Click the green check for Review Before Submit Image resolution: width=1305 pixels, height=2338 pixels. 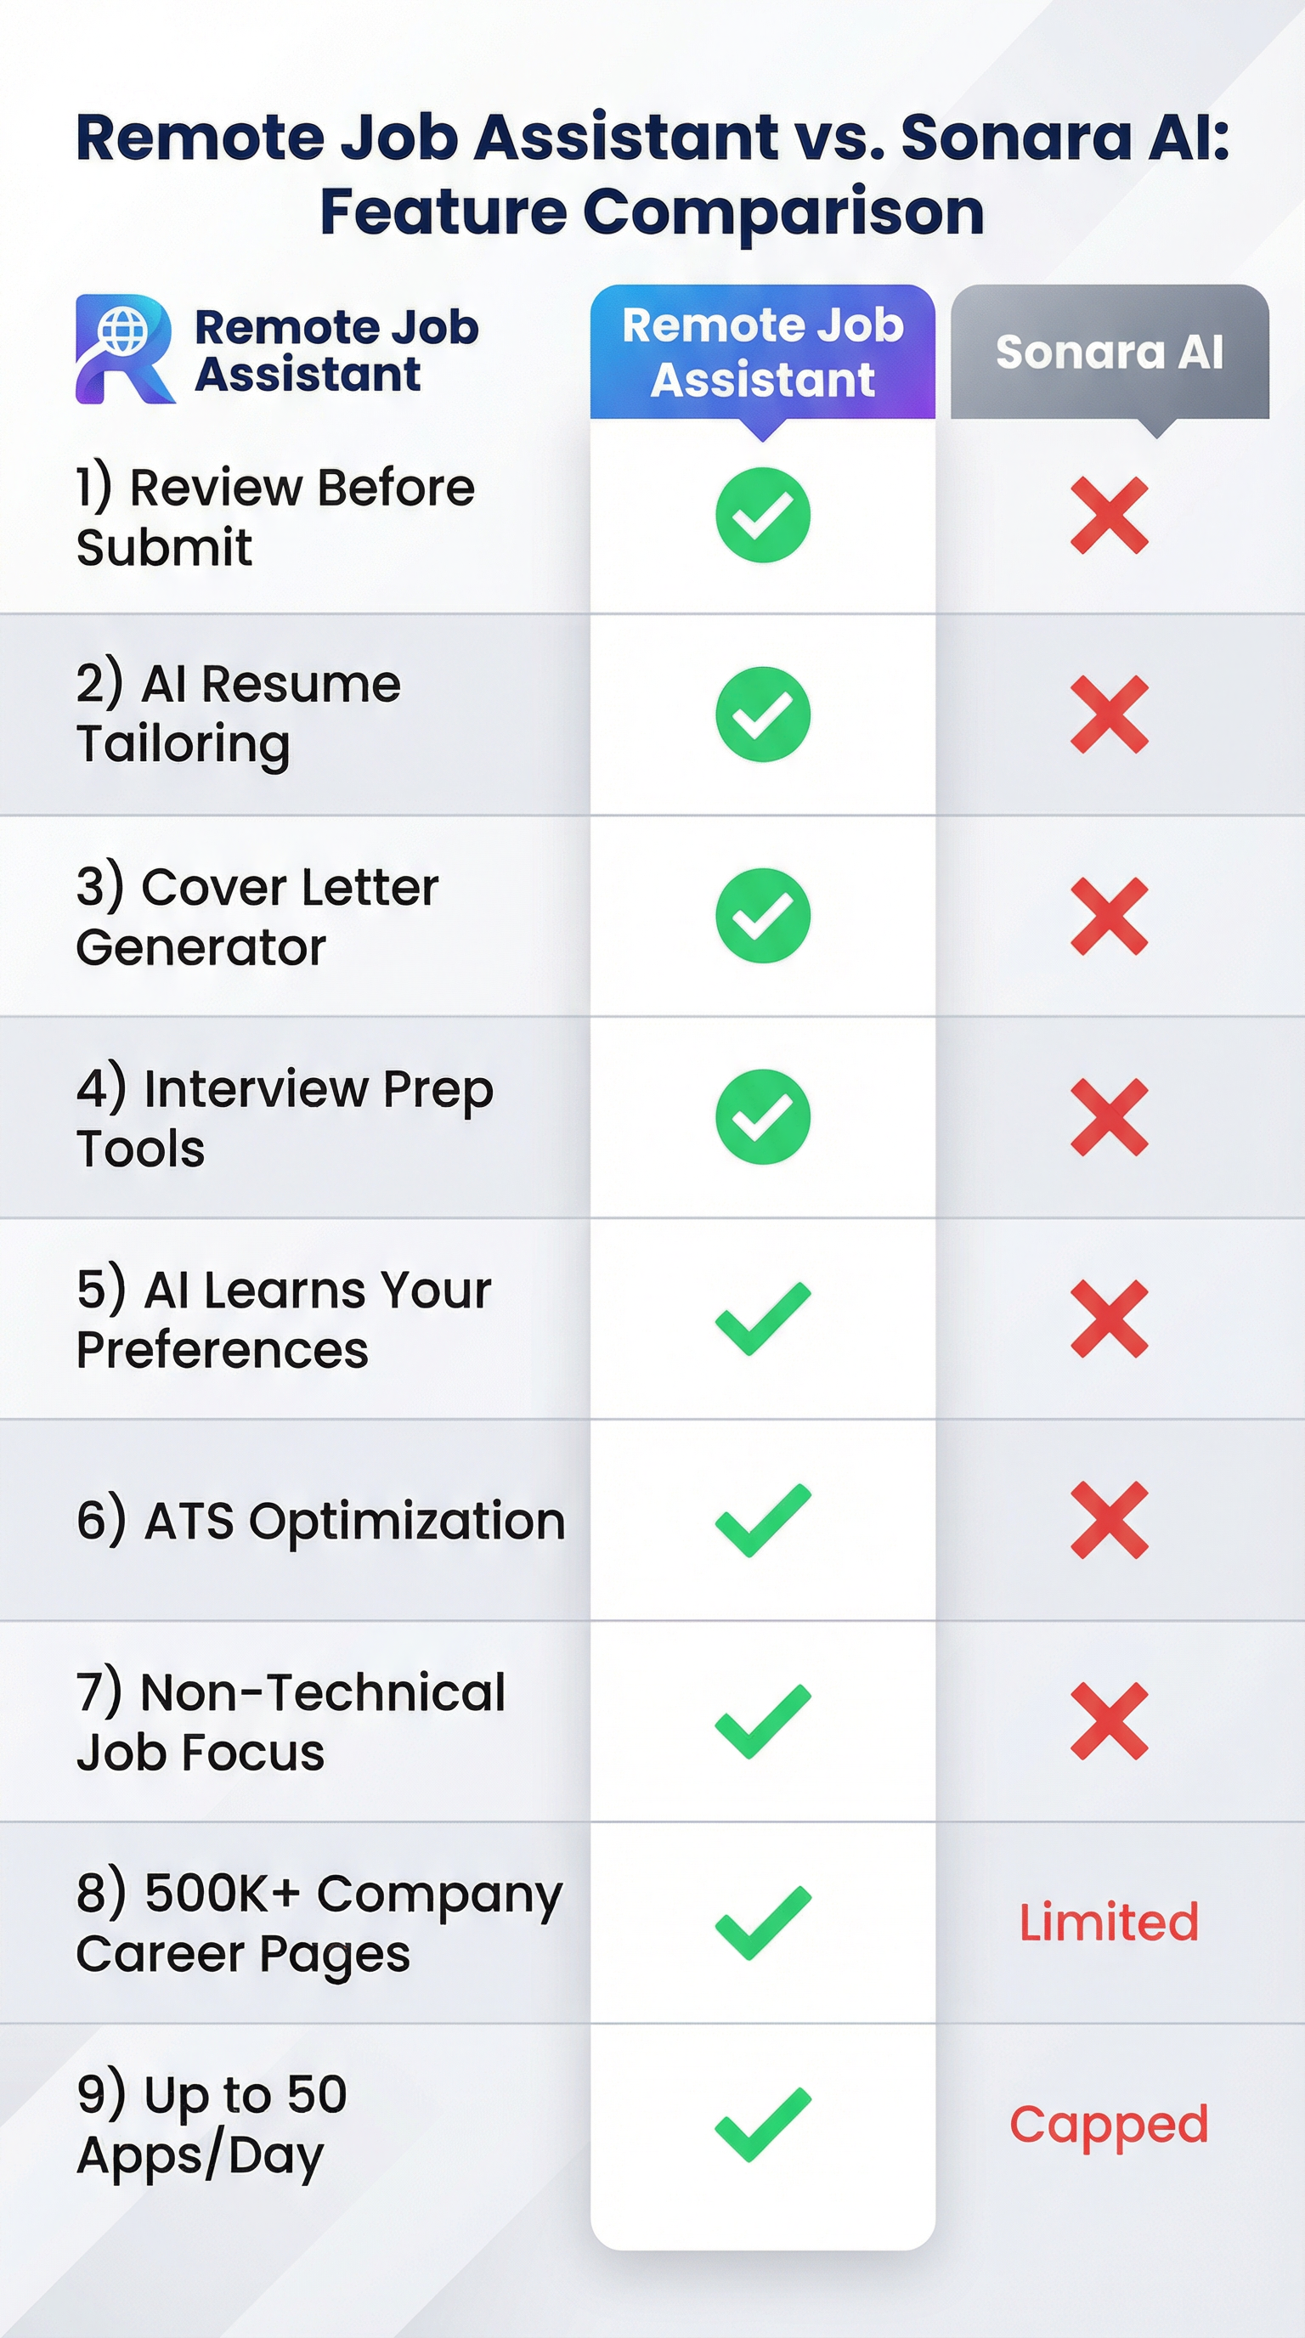762,515
